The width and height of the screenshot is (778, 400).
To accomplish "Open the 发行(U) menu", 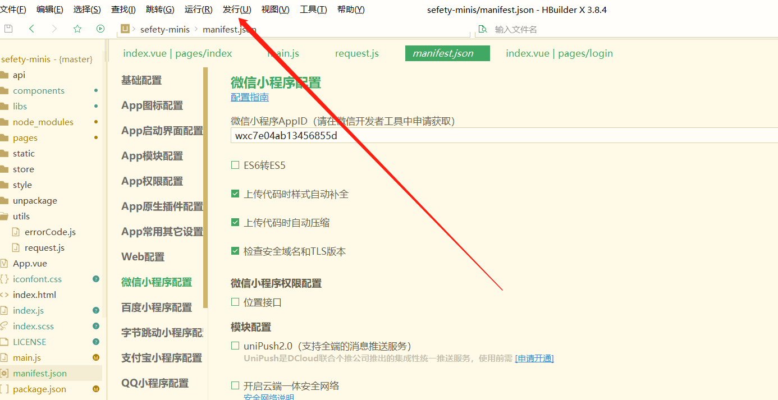I will (x=237, y=10).
